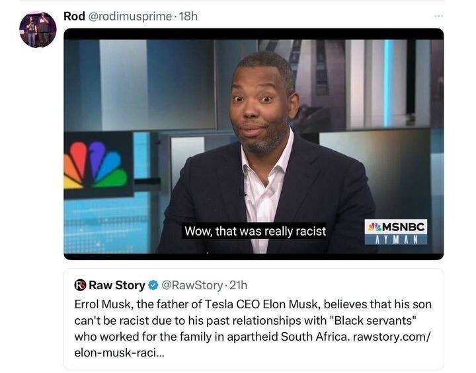The height and width of the screenshot is (373, 476).
Task: Click the 'Wow, that was really racist' caption
Action: pyautogui.click(x=255, y=231)
